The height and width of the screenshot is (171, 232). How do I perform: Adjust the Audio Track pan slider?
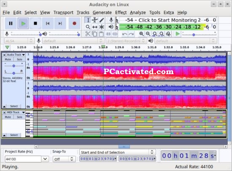point(13,73)
